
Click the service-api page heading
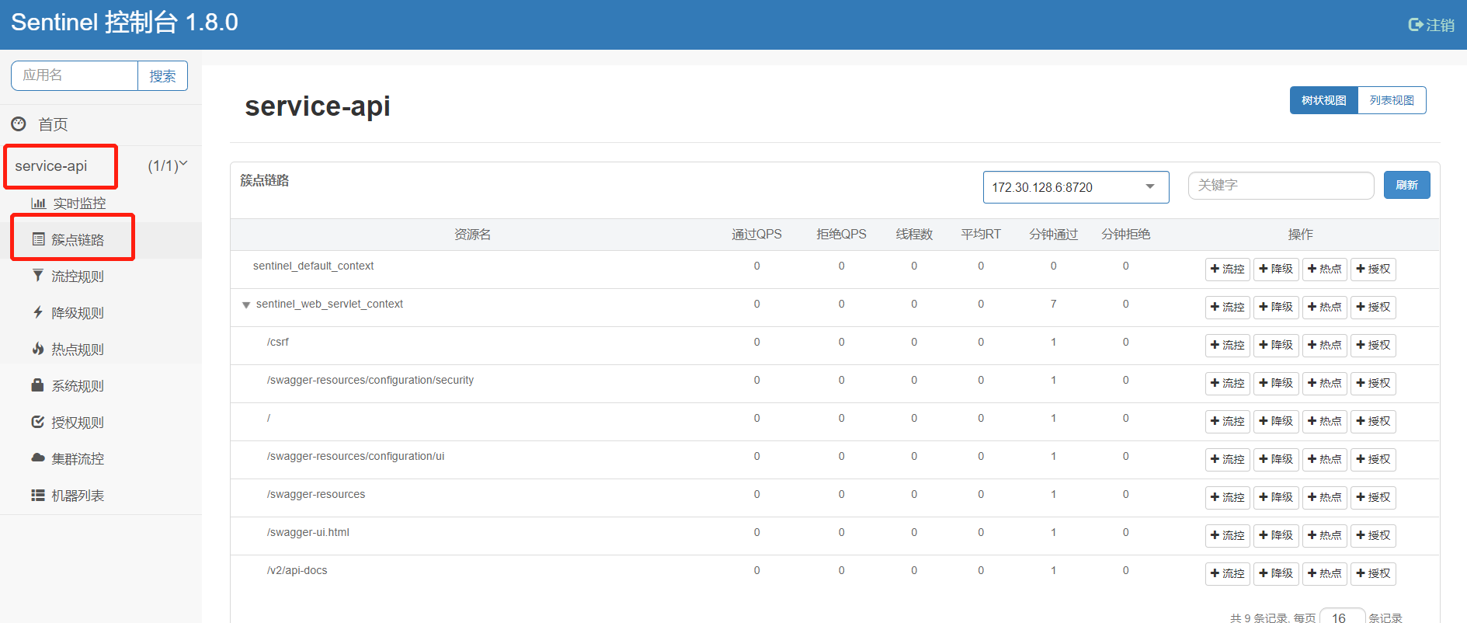pyautogui.click(x=318, y=106)
